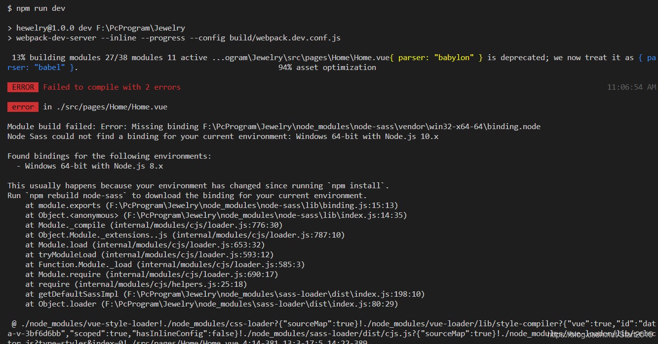The image size is (658, 344).
Task: Click the 'at Object.loader' stack line
Action: pos(212,304)
